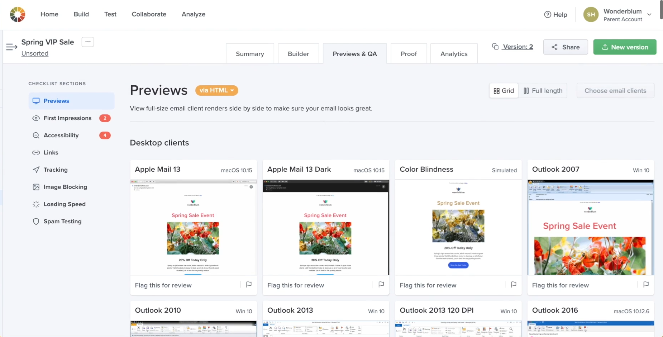Open the Apple Mail 13 Dark thumbnail

coord(325,228)
